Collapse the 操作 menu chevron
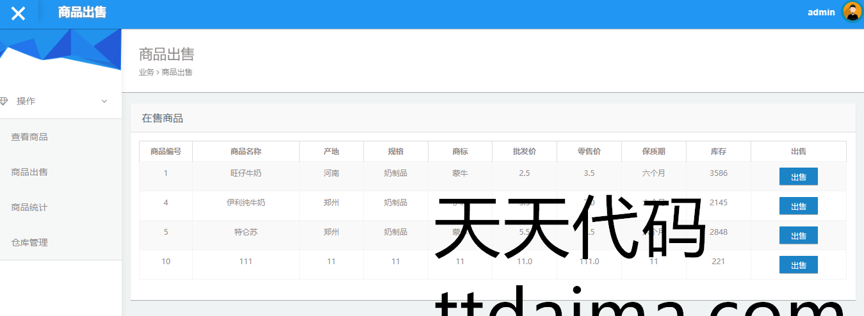Image resolution: width=864 pixels, height=316 pixels. coord(104,101)
